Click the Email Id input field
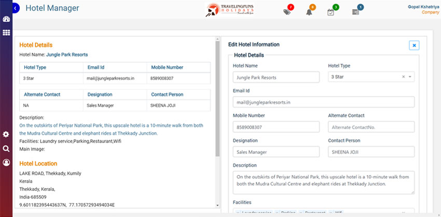The height and width of the screenshot is (217, 441). pos(323,102)
